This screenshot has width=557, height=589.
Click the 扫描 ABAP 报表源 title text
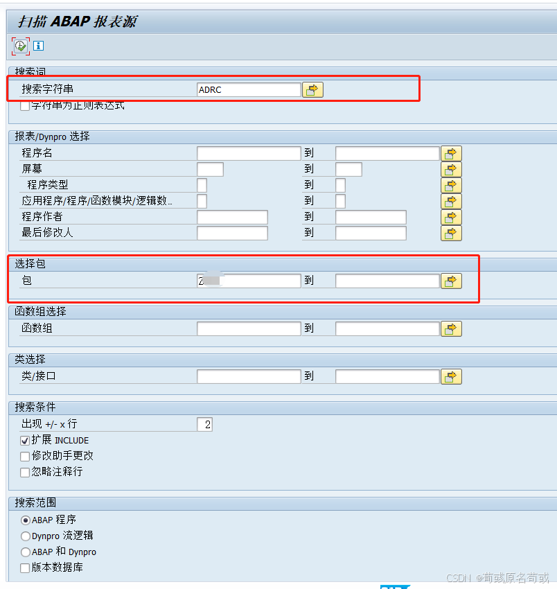click(78, 21)
